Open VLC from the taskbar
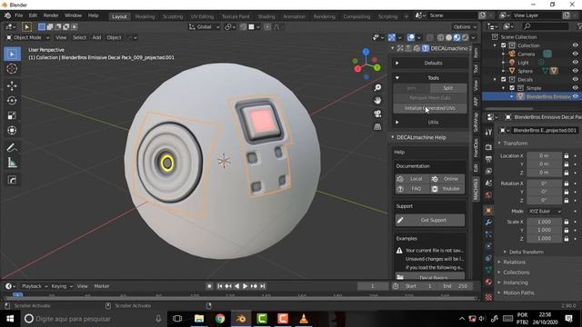 pos(304,319)
